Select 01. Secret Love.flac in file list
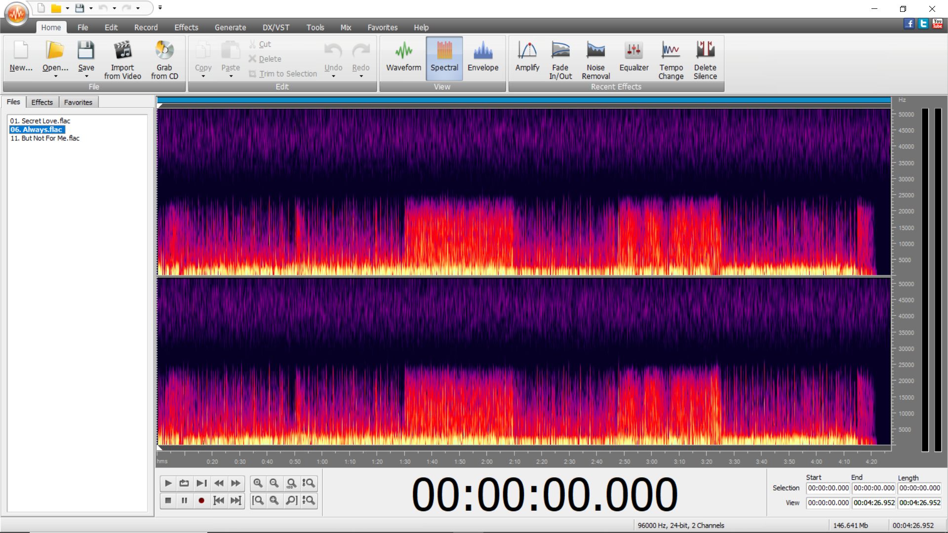948x533 pixels. (x=41, y=120)
